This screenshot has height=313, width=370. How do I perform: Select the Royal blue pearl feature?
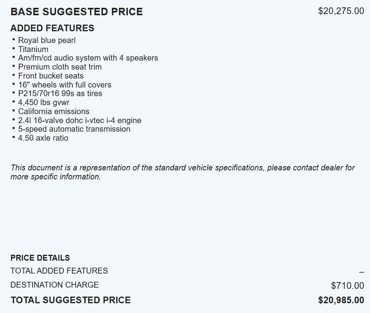point(47,40)
